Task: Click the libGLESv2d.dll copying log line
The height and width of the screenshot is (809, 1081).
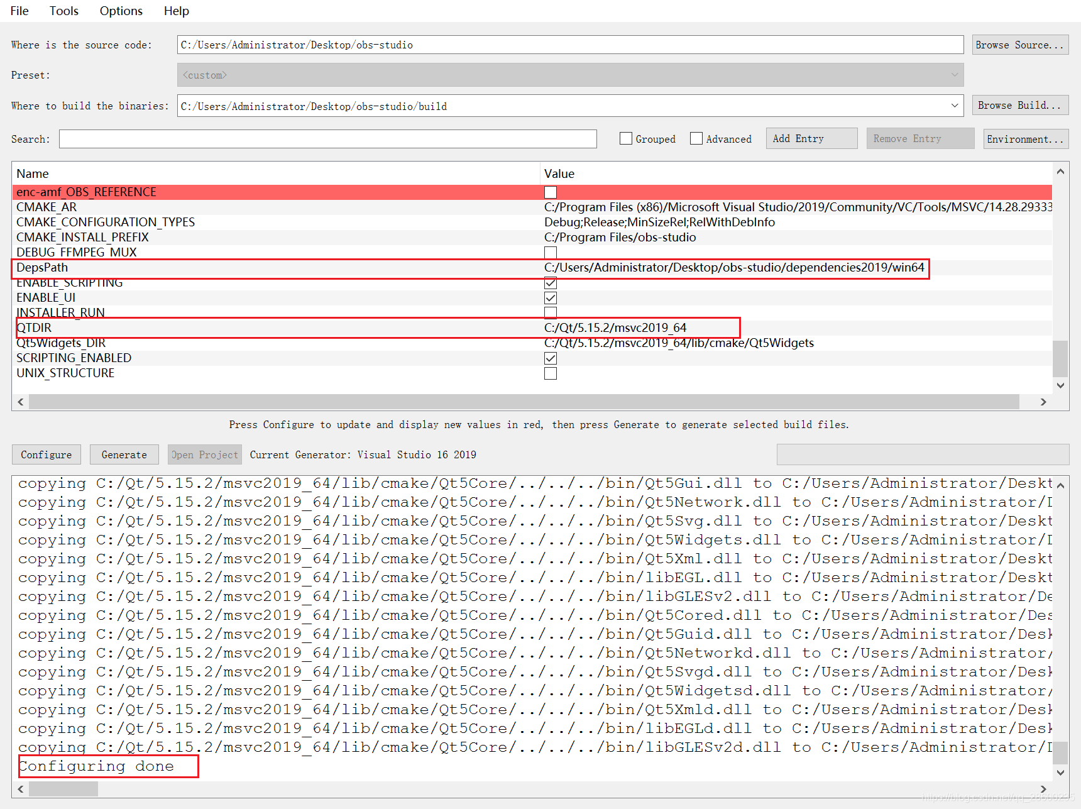Action: click(534, 747)
